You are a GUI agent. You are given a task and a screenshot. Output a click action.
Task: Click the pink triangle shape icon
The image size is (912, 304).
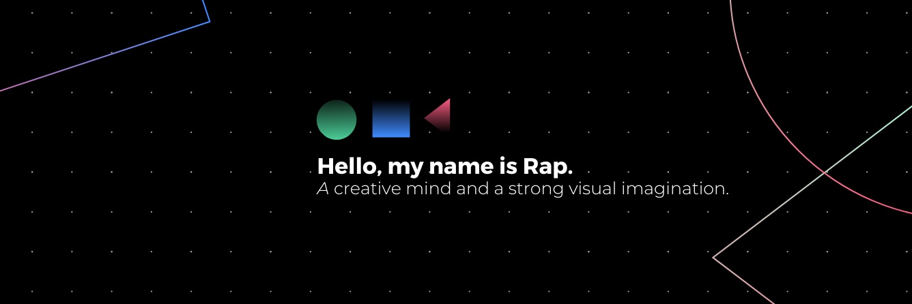click(x=438, y=116)
